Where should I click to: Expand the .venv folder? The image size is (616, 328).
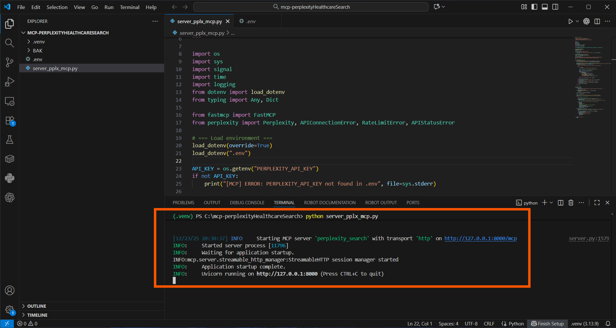[x=39, y=42]
